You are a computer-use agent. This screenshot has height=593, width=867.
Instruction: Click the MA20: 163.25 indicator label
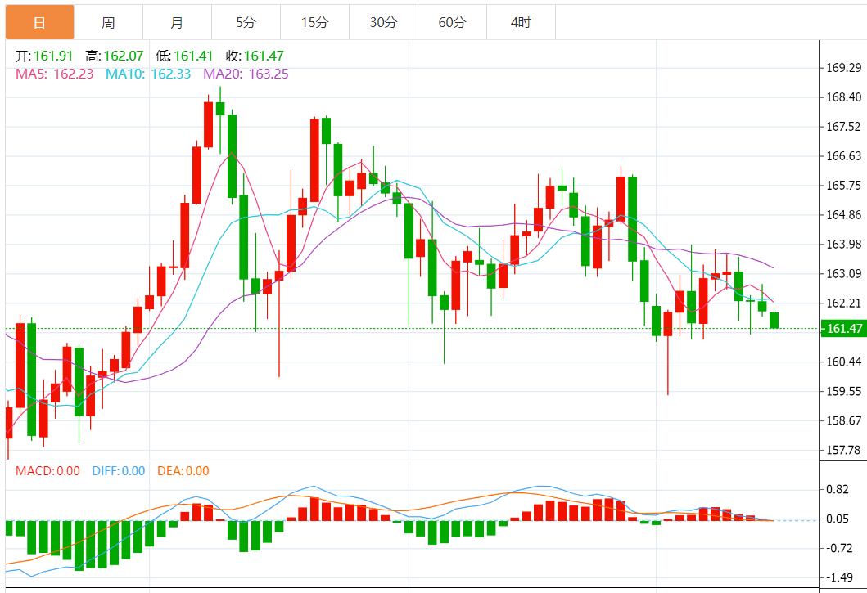246,74
